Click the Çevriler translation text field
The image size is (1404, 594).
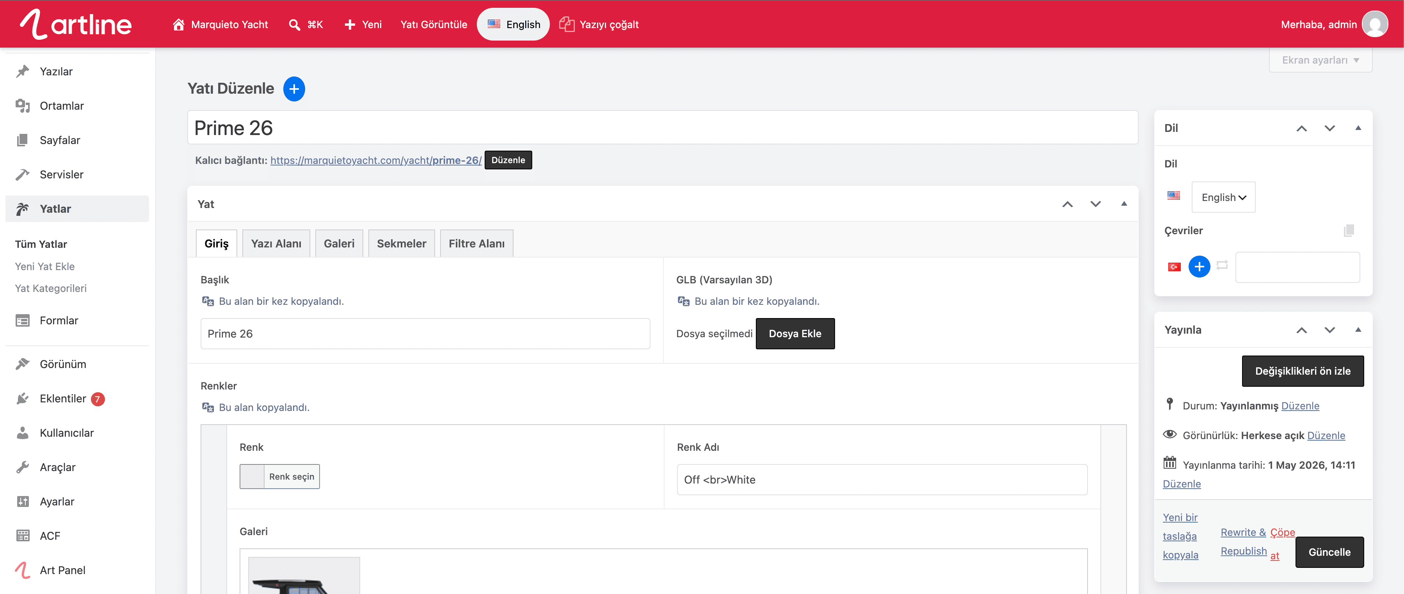[1297, 267]
